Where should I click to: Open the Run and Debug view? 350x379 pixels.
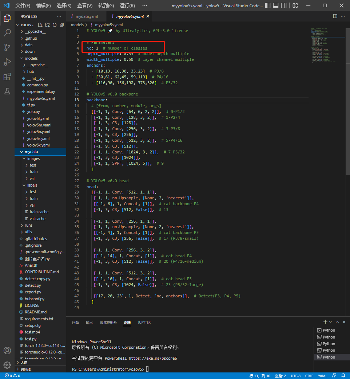[x=7, y=62]
